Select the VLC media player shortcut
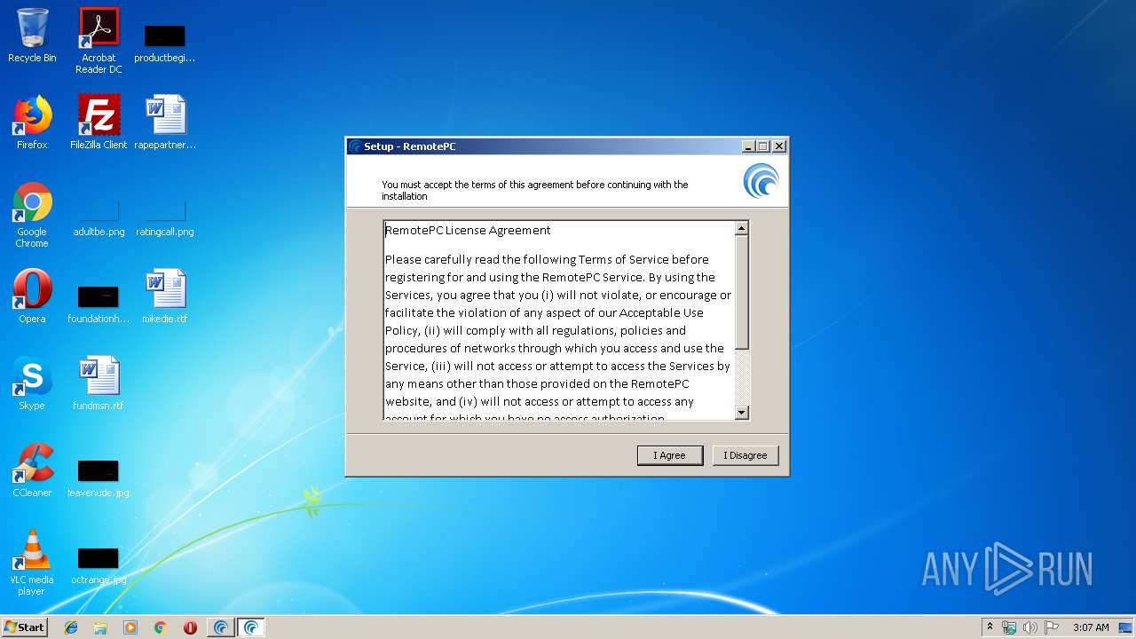This screenshot has width=1136, height=639. click(32, 564)
